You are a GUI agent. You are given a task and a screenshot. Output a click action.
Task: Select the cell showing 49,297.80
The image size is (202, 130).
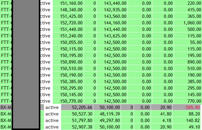pyautogui.click(x=107, y=121)
